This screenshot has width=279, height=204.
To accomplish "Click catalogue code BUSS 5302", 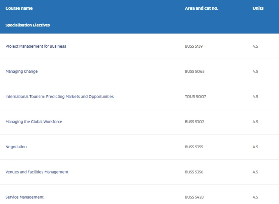I will (194, 122).
